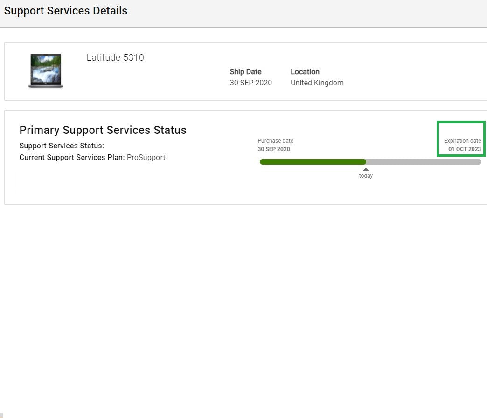This screenshot has width=487, height=418.
Task: Click the Support Services Status label
Action: (x=62, y=146)
